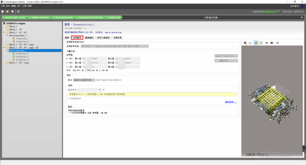Collapse Block_1 - AT - AT - copy - AT node
The width and height of the screenshot is (306, 165).
[4, 47]
